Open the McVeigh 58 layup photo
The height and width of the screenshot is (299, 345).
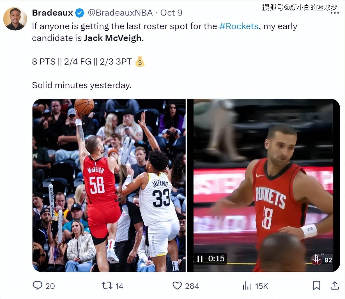109,185
